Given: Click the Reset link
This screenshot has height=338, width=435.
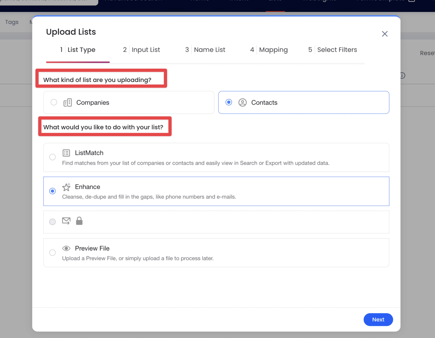Looking at the screenshot, I should tap(427, 53).
